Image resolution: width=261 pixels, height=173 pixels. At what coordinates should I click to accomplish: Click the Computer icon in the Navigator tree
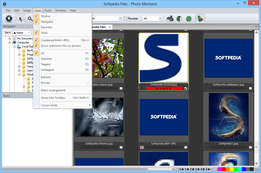click(x=15, y=42)
